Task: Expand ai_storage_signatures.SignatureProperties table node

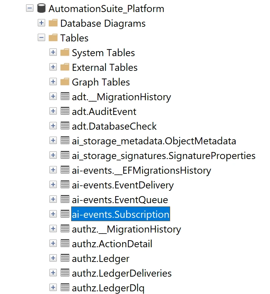Action: (53, 155)
